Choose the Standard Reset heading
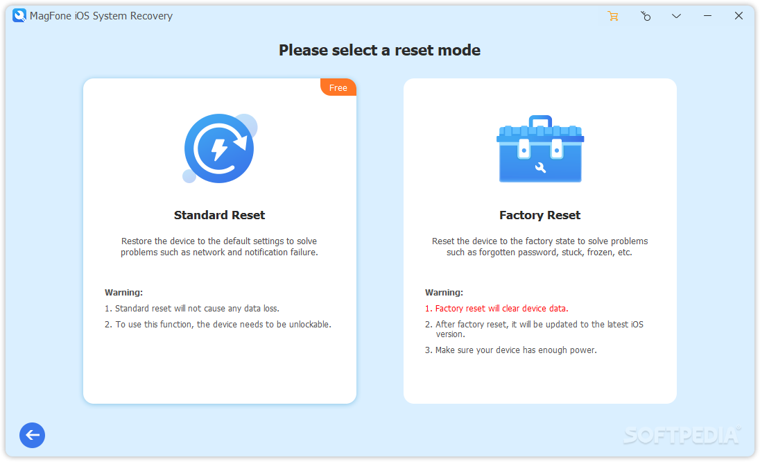This screenshot has height=462, width=760. pos(220,215)
